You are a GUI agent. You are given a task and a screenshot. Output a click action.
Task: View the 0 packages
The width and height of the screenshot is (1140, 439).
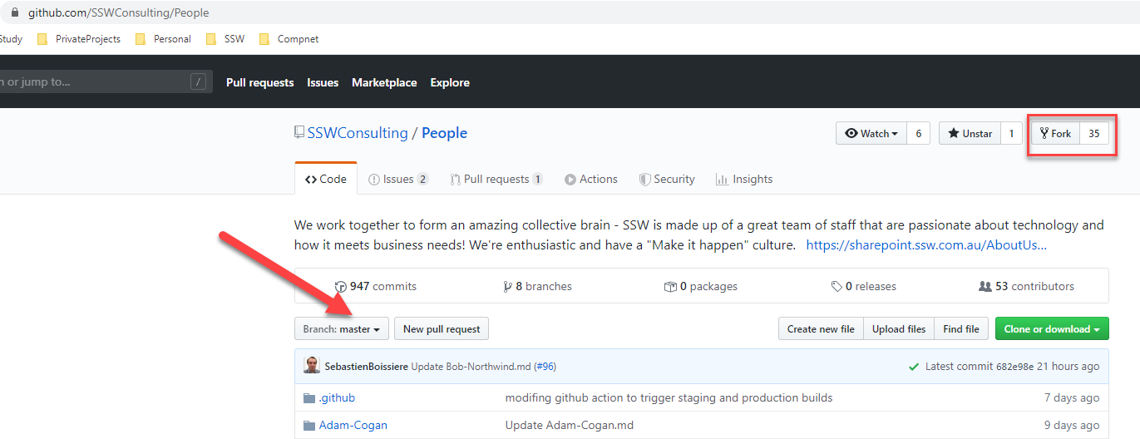[701, 286]
